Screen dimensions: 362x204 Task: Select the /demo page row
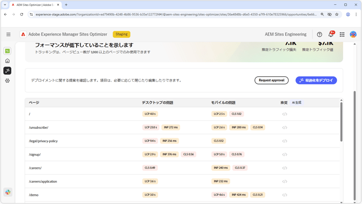[x=182, y=195]
